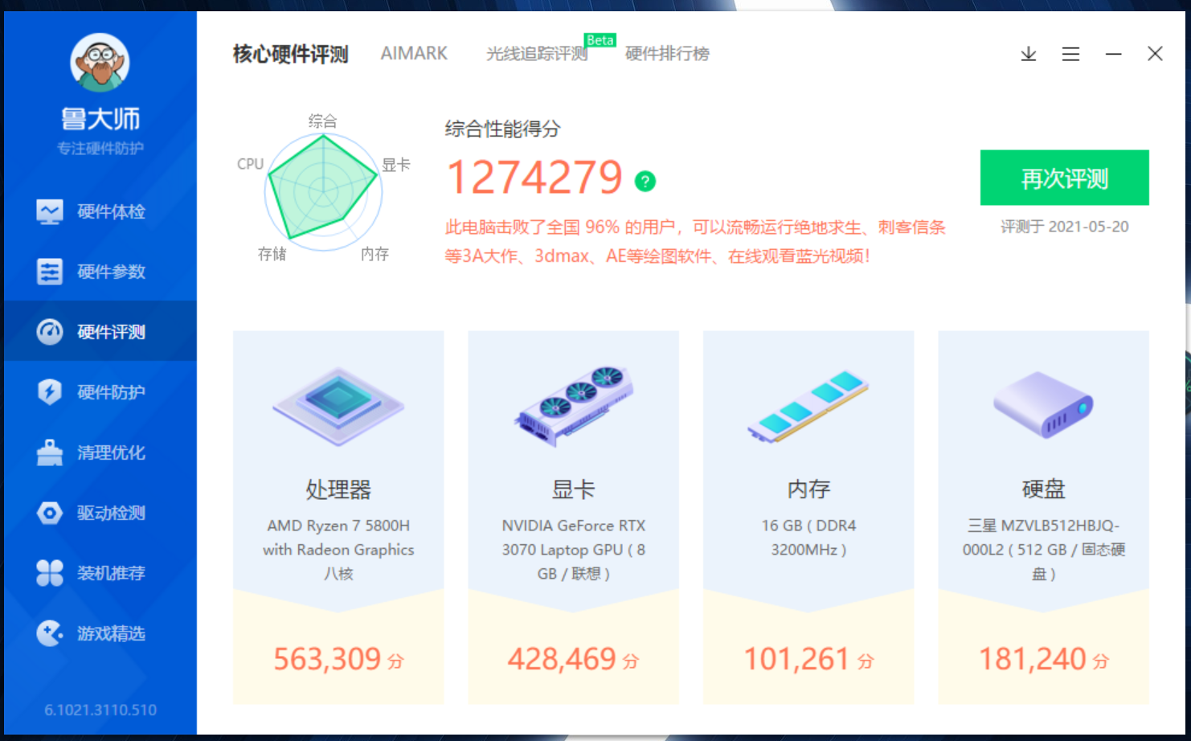This screenshot has height=741, width=1191.
Task: Click the 处理器 card title
Action: [338, 489]
